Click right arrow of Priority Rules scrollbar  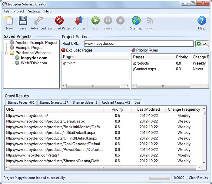click(x=206, y=86)
